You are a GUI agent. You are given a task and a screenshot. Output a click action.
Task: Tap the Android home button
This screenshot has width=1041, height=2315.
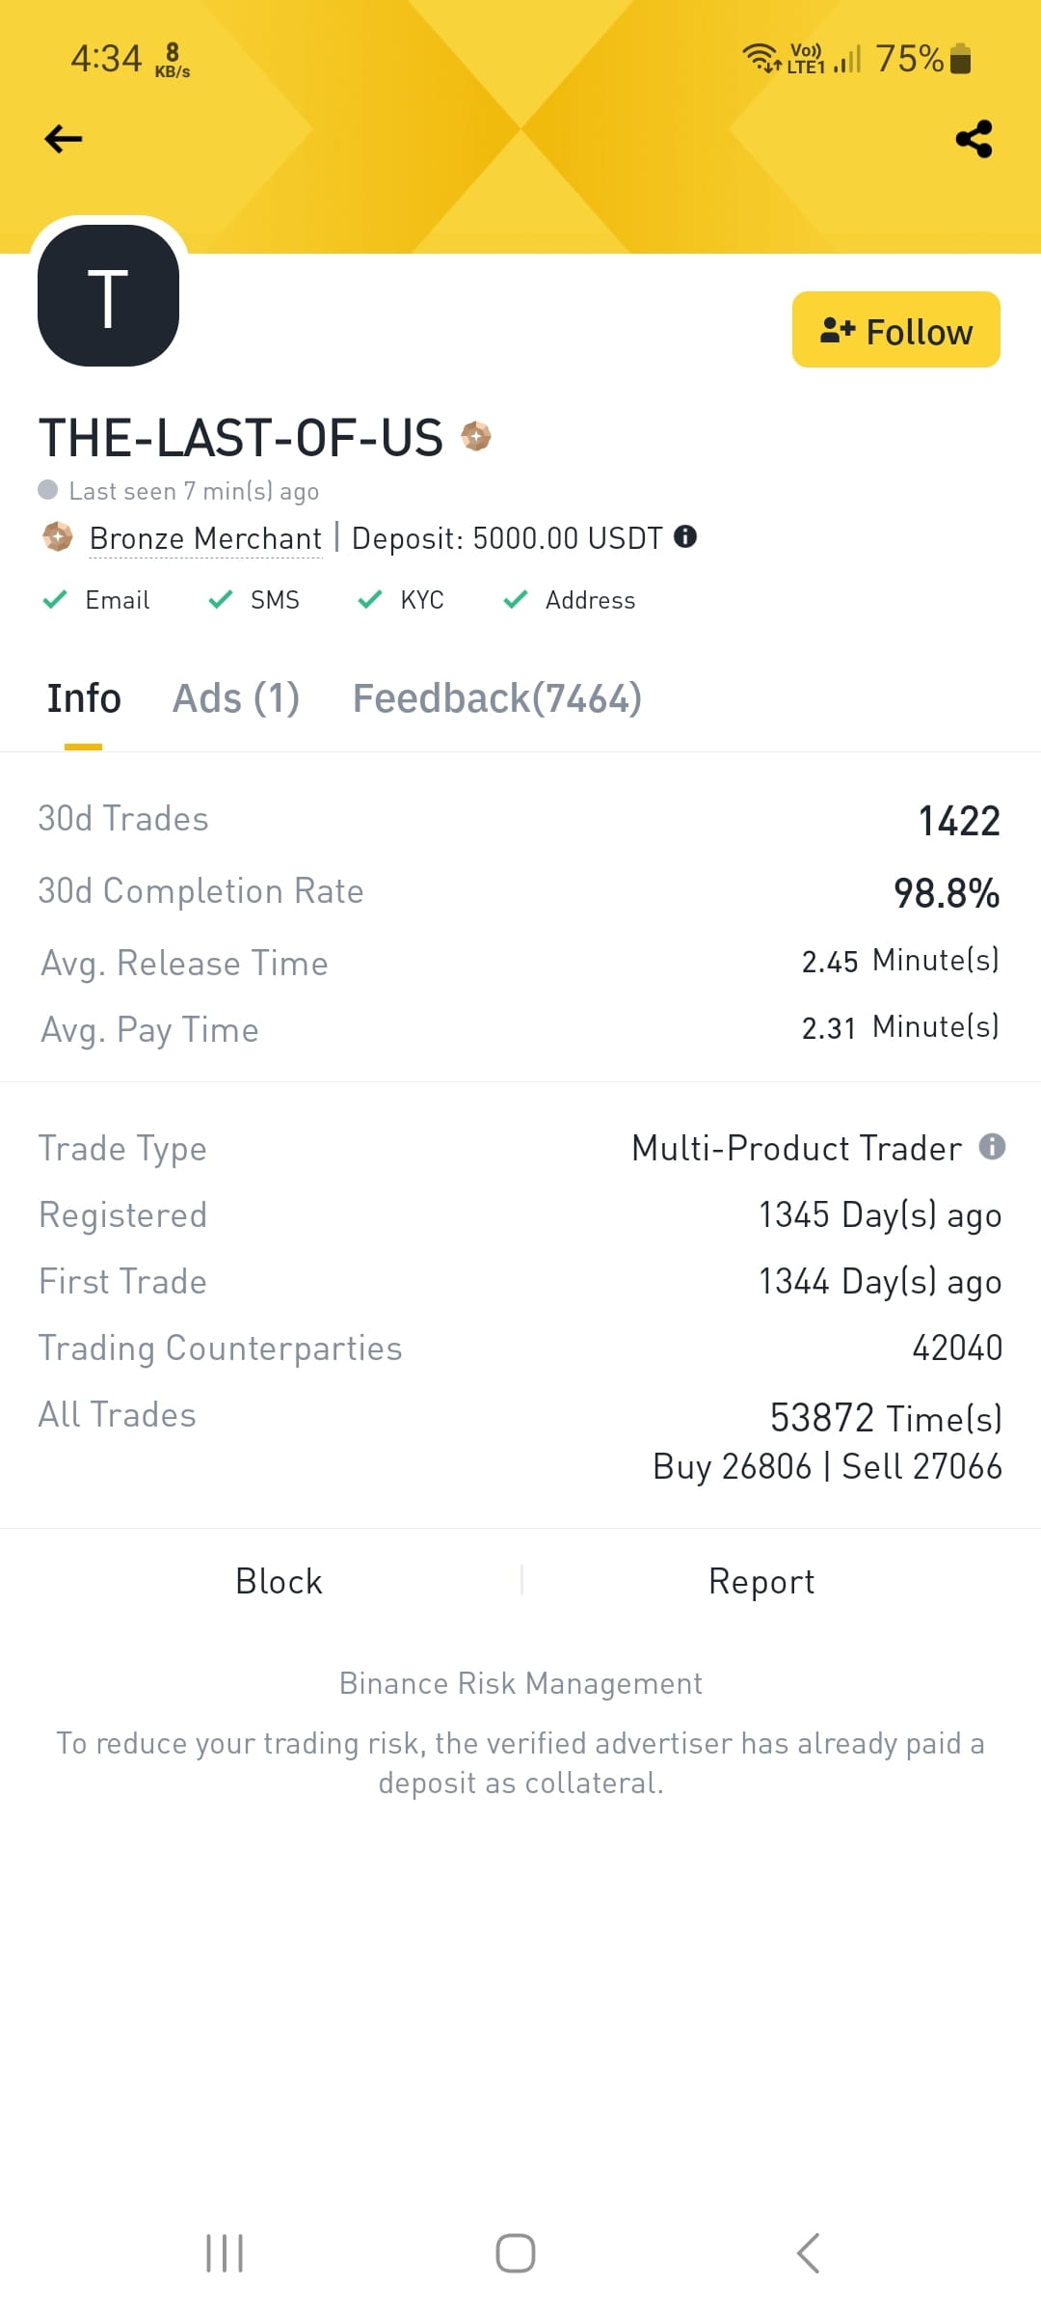click(516, 2253)
